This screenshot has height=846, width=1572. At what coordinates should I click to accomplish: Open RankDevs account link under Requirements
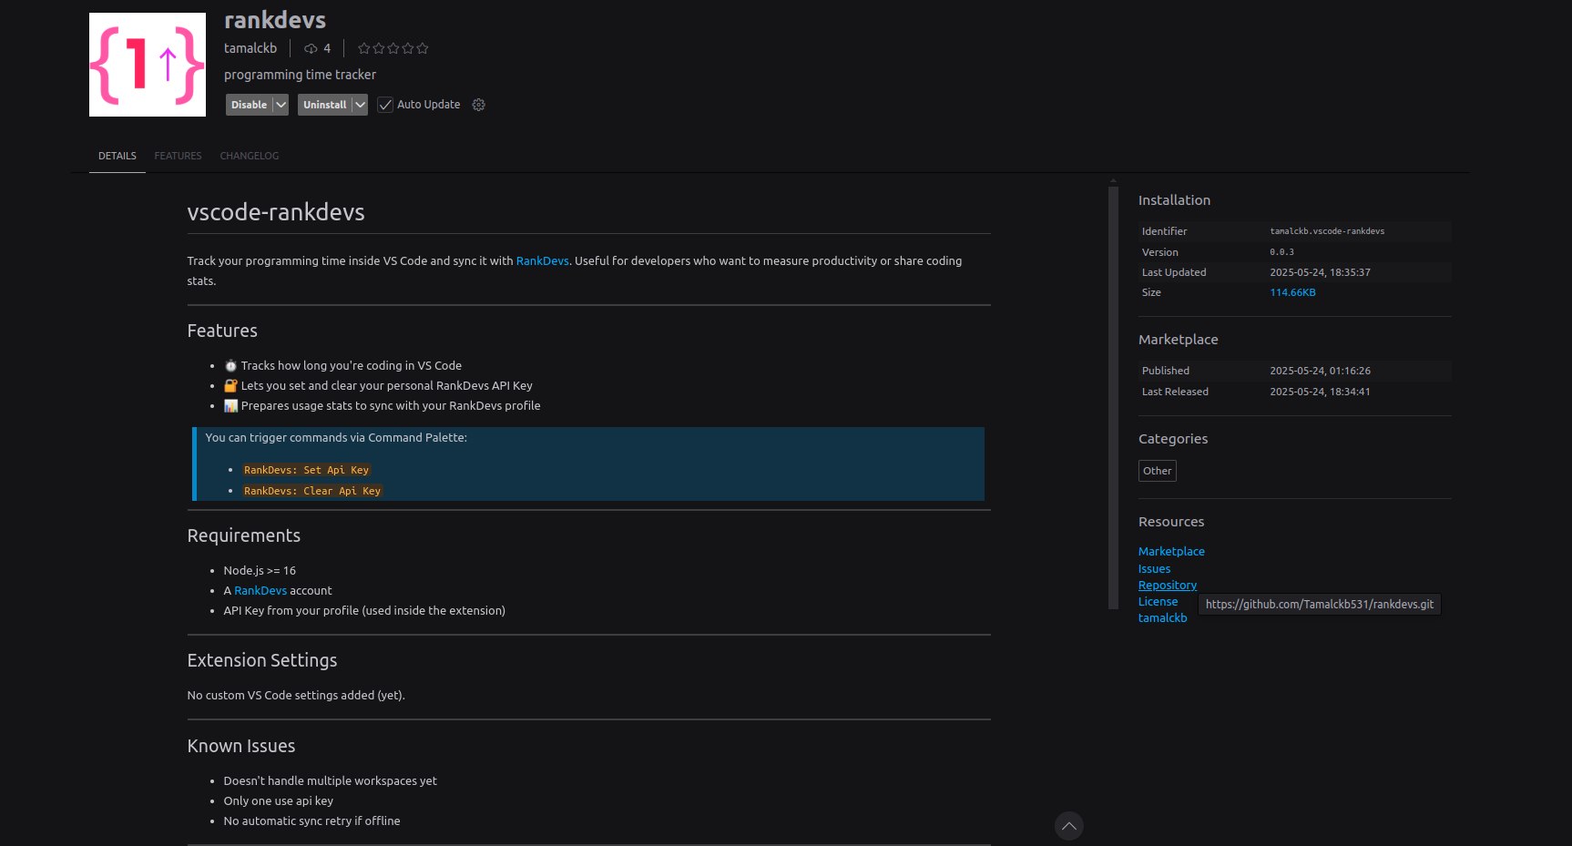tap(260, 590)
